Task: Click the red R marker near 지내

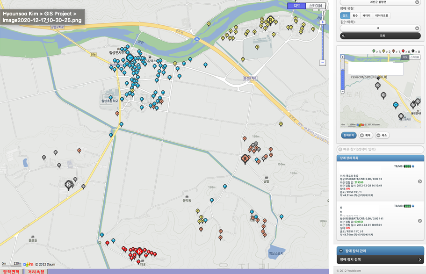Action: [x=139, y=252]
